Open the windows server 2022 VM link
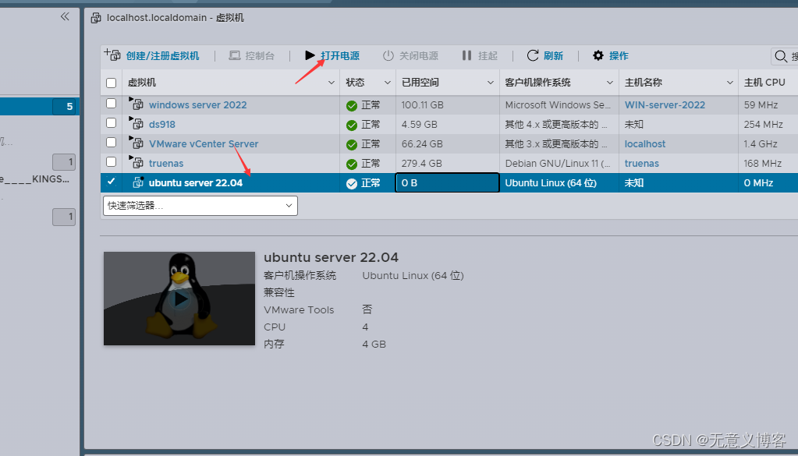This screenshot has width=798, height=456. coord(197,104)
